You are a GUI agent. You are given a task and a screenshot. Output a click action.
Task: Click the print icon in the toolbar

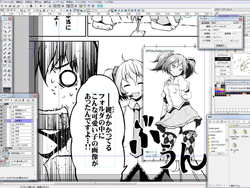pyautogui.click(x=50, y=6)
